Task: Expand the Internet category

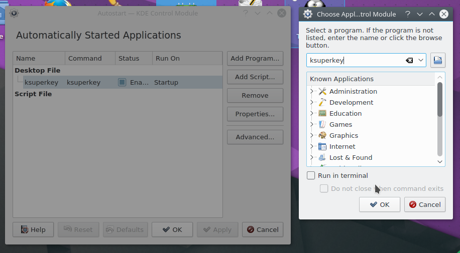Action: pyautogui.click(x=311, y=146)
